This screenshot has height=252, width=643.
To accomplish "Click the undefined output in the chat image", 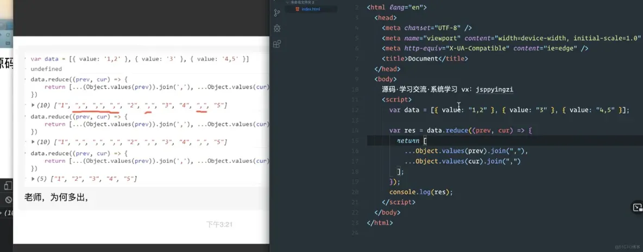I will click(46, 69).
